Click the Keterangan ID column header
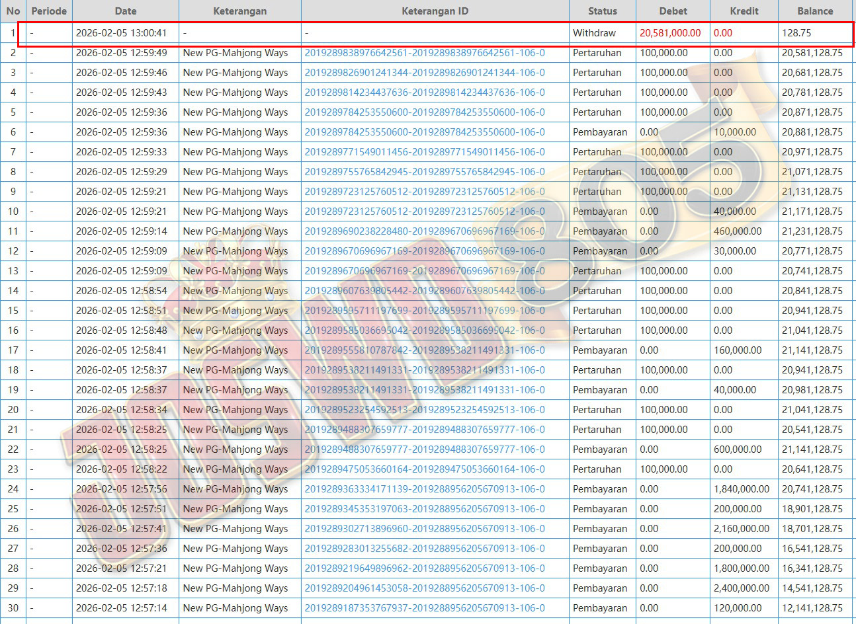856x624 pixels. click(x=435, y=11)
